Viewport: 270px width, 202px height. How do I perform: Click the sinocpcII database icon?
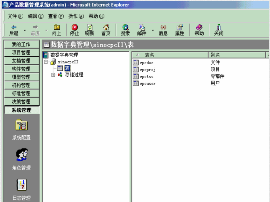tap(53, 62)
